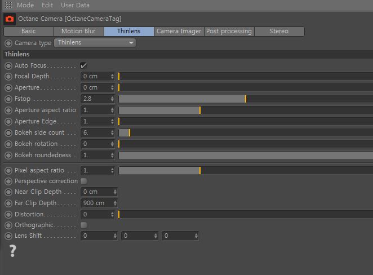Toggle Auto Focus animation dot
Screen dimensions: 373x275
click(8, 66)
